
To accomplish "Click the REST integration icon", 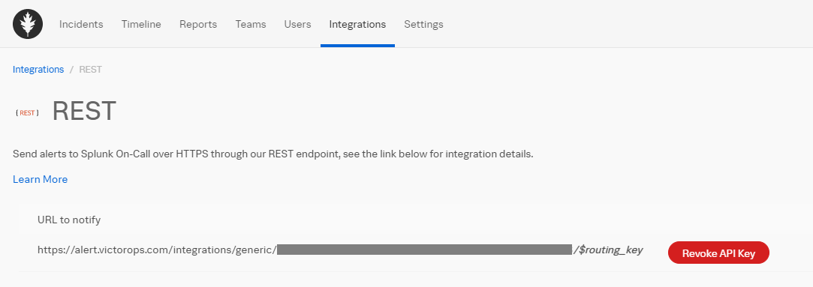I will tap(28, 112).
